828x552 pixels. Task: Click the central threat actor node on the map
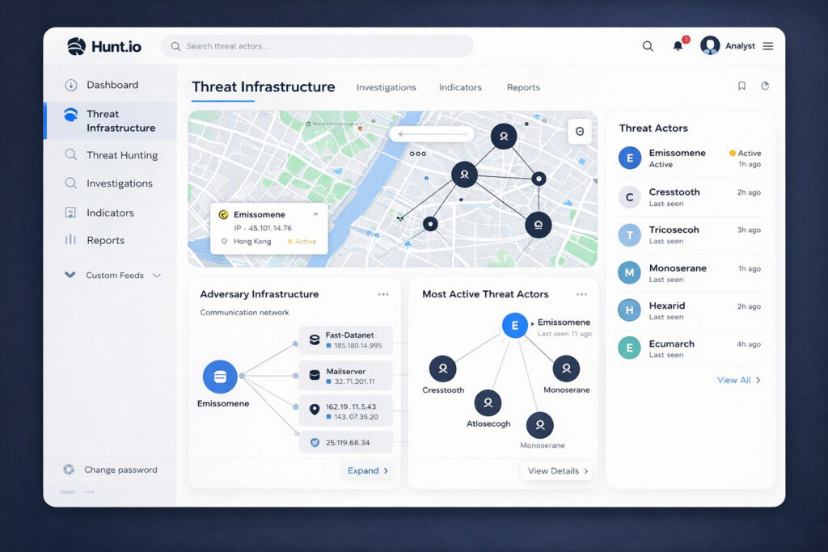[x=465, y=174]
